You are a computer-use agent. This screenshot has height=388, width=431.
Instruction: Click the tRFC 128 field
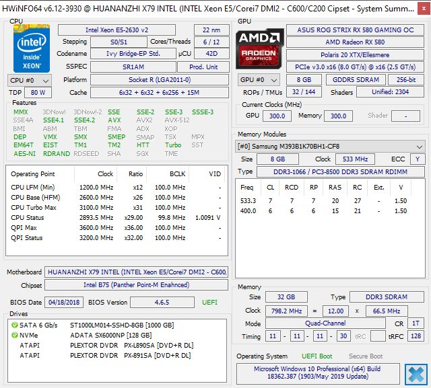(x=416, y=336)
